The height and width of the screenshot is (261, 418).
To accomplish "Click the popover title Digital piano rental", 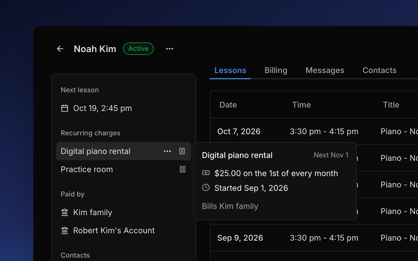I will [x=237, y=155].
